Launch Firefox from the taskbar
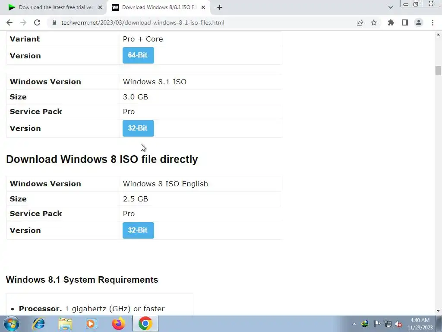The width and height of the screenshot is (442, 332). coord(118,323)
